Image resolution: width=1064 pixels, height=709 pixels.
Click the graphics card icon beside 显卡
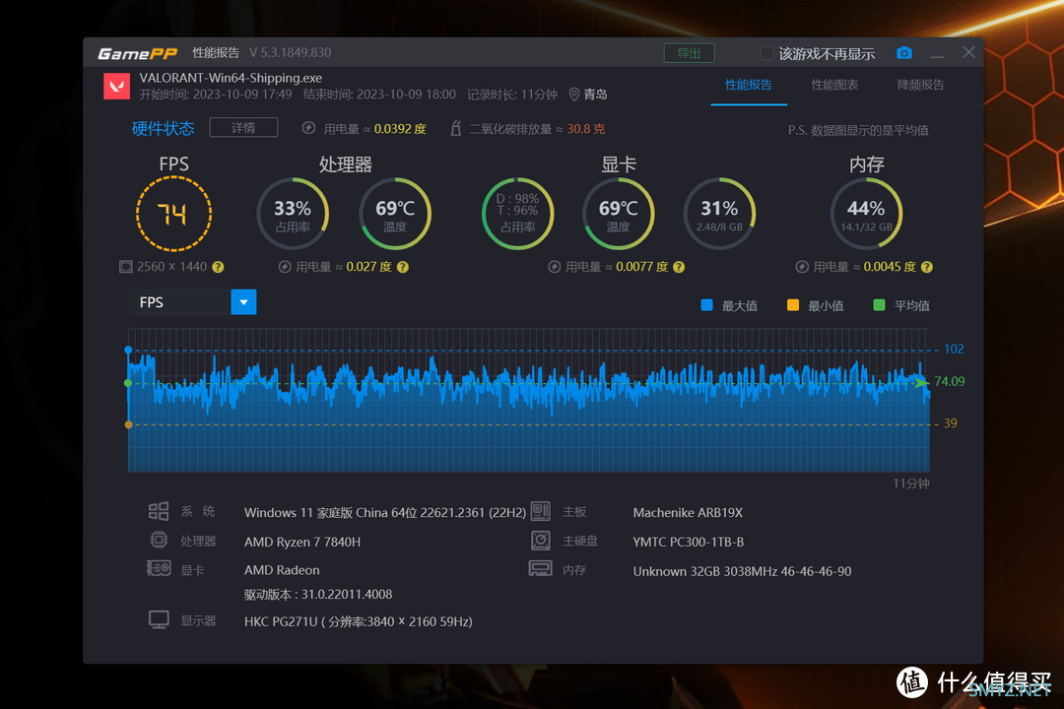coord(159,568)
